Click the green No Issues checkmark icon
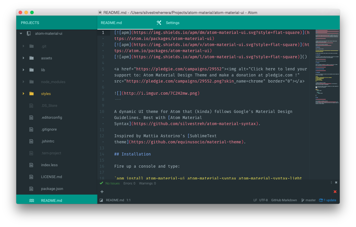Screen dimensions: 356x227 pos(101,183)
